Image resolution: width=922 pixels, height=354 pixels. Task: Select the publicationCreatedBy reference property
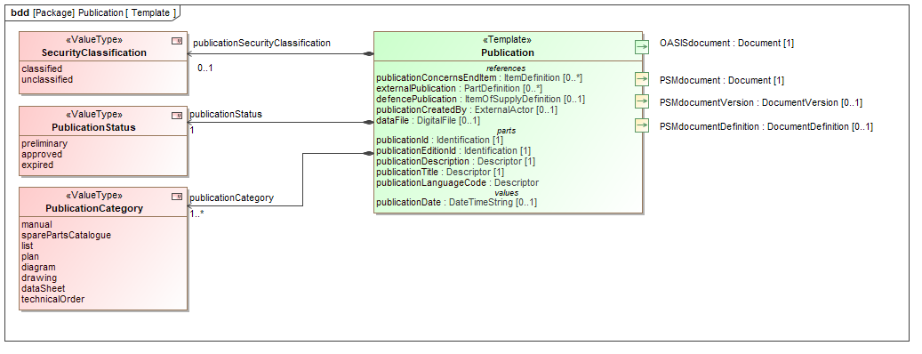(466, 109)
